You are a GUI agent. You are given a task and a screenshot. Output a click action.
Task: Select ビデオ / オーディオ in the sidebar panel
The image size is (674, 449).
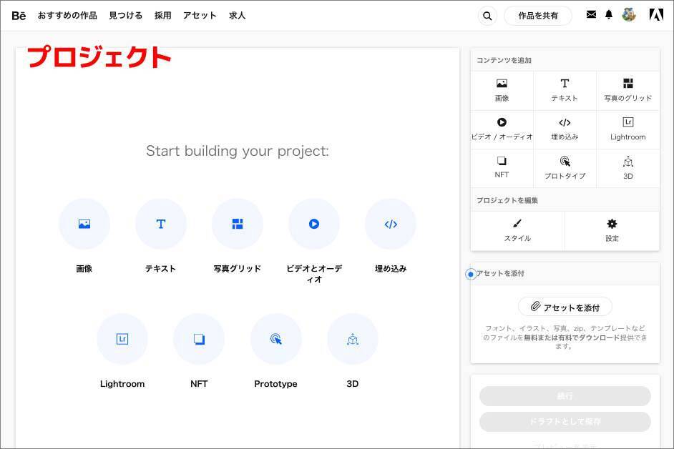(502, 129)
